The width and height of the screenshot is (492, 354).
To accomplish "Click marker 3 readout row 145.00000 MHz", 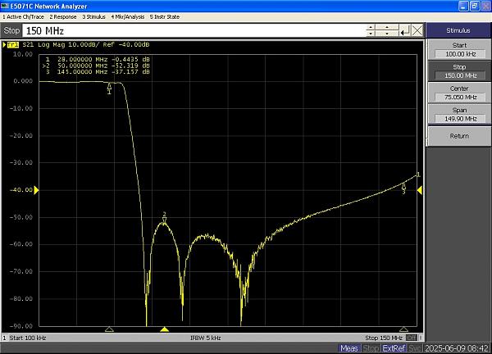I will 98,72.
